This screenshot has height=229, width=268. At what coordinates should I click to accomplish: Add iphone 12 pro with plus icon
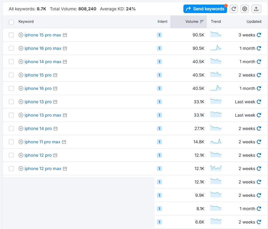point(21,155)
